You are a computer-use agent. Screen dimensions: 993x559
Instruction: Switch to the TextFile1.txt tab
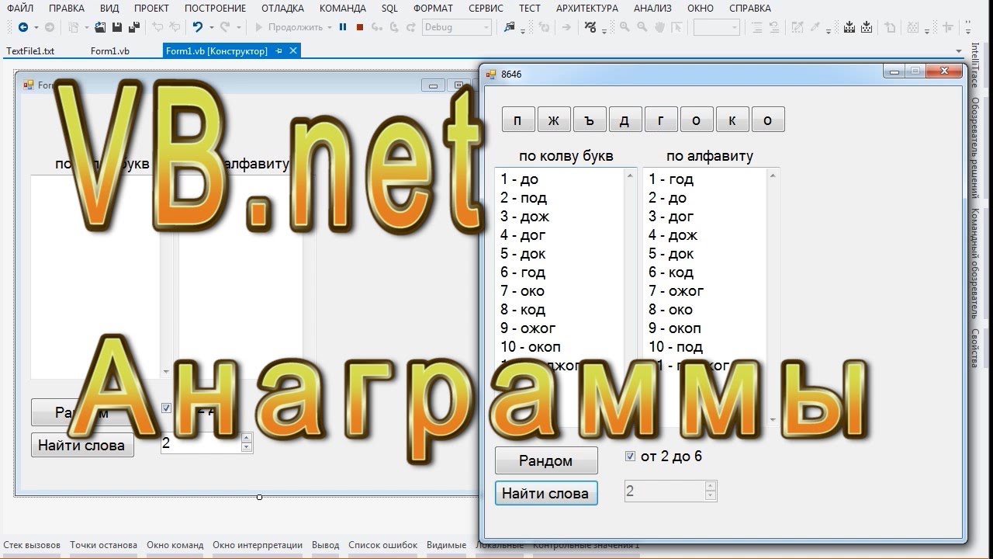coord(31,50)
